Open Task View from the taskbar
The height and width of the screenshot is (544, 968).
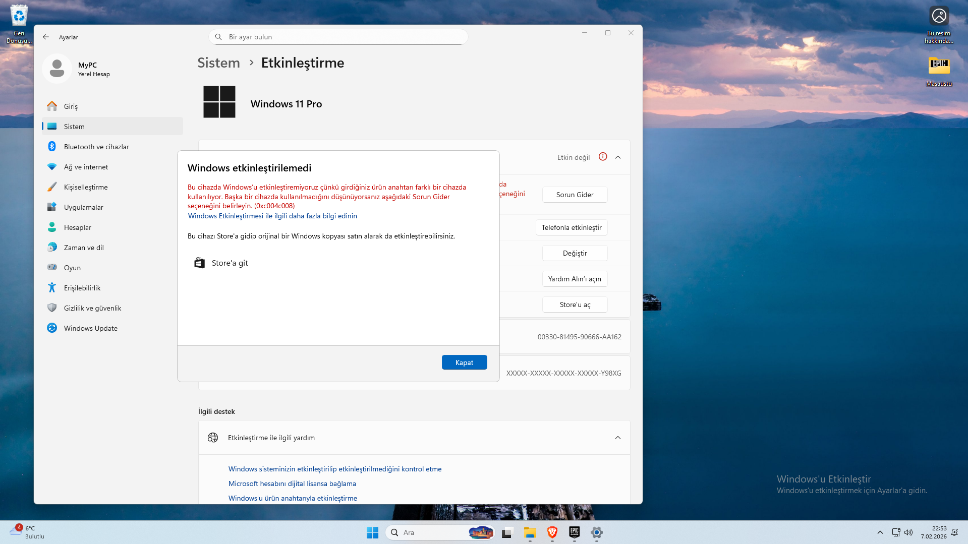pos(507,532)
